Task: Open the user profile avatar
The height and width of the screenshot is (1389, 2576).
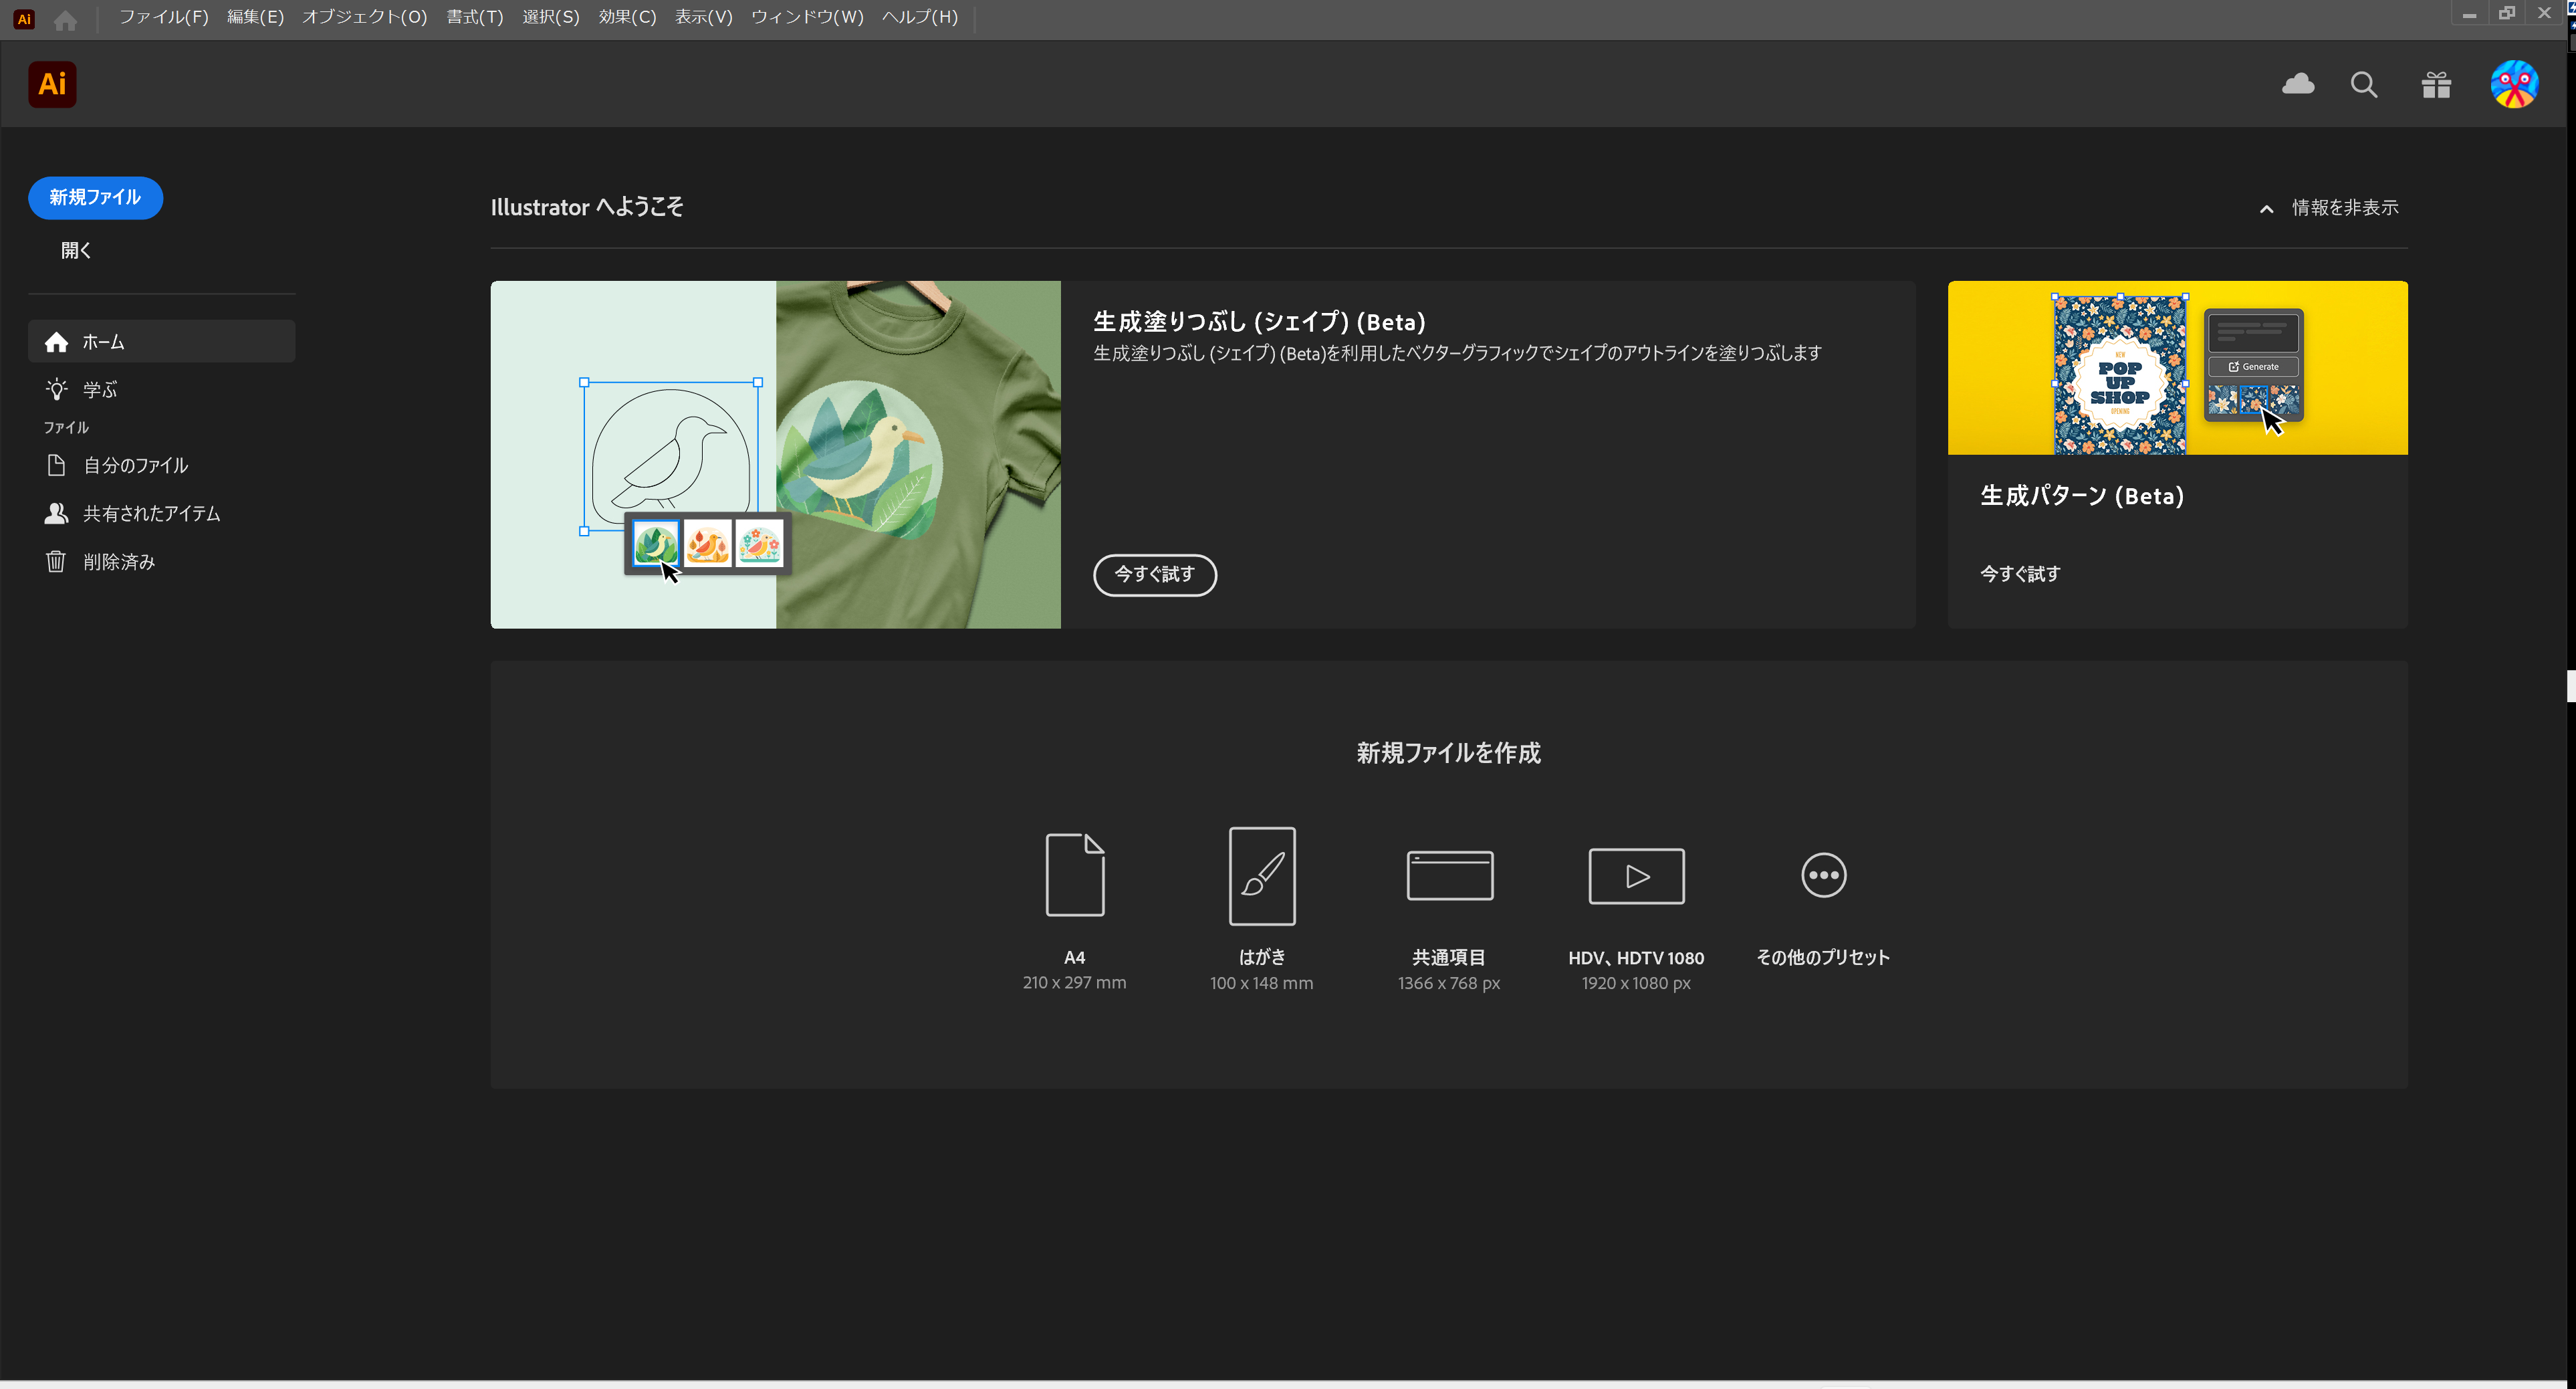Action: pyautogui.click(x=2514, y=84)
